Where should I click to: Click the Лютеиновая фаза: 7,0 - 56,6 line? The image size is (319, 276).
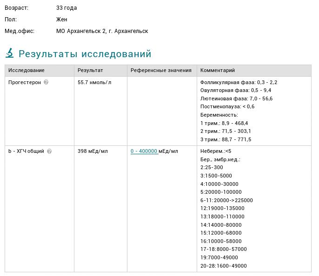coord(236,99)
